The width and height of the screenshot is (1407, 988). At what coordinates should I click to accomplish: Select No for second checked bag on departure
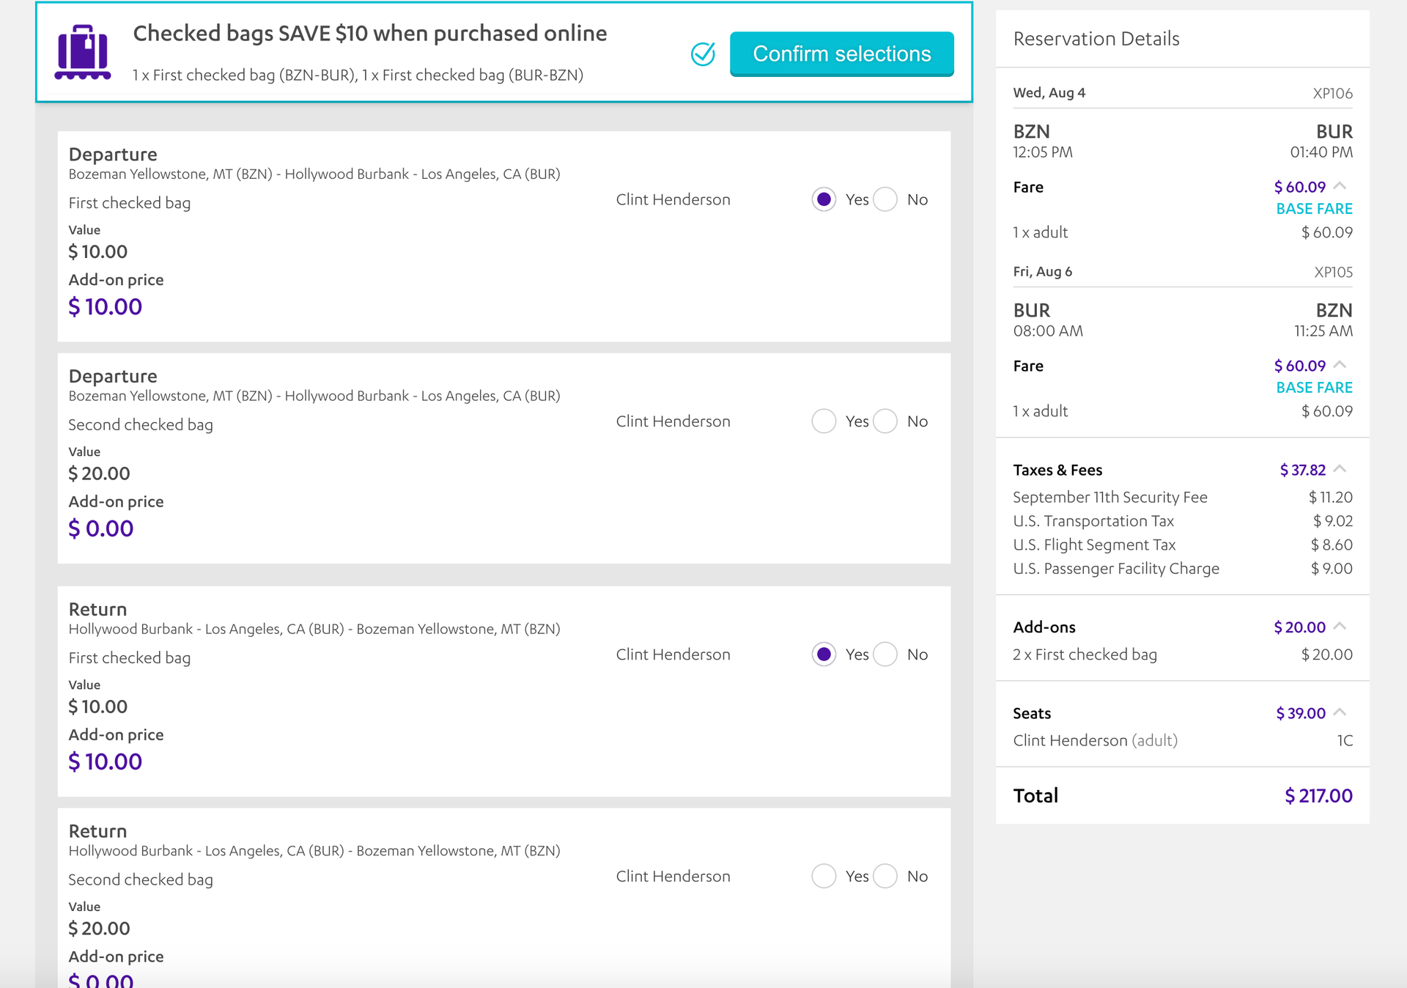pos(885,421)
